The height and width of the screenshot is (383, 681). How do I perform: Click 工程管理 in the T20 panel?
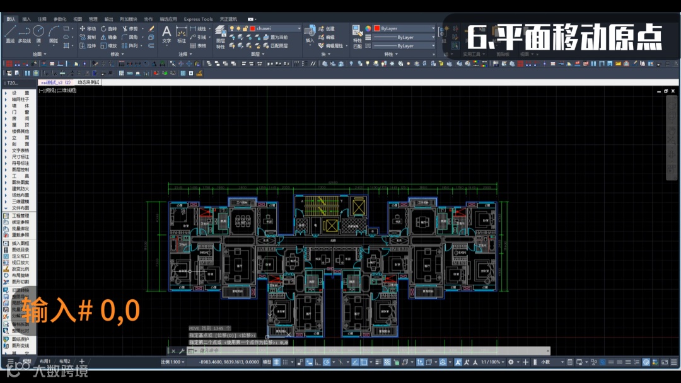click(20, 215)
